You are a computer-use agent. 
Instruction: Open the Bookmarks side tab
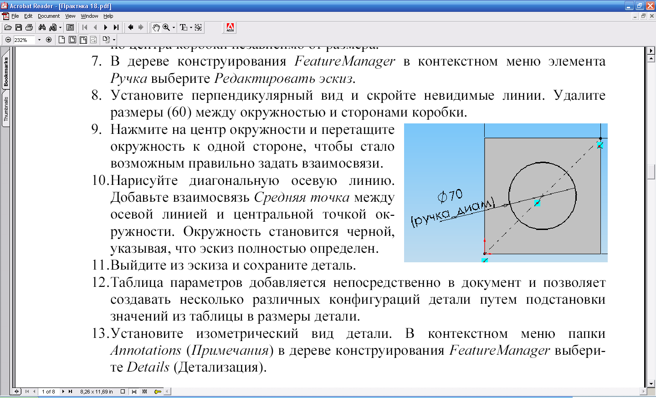click(6, 72)
